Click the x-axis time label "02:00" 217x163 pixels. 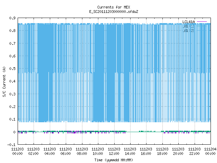pyautogui.click(x=33, y=153)
